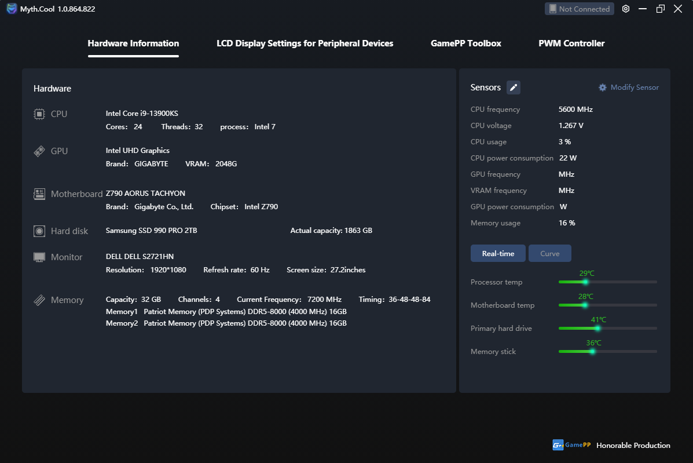
Task: Click the Sensors section heading
Action: coord(485,88)
